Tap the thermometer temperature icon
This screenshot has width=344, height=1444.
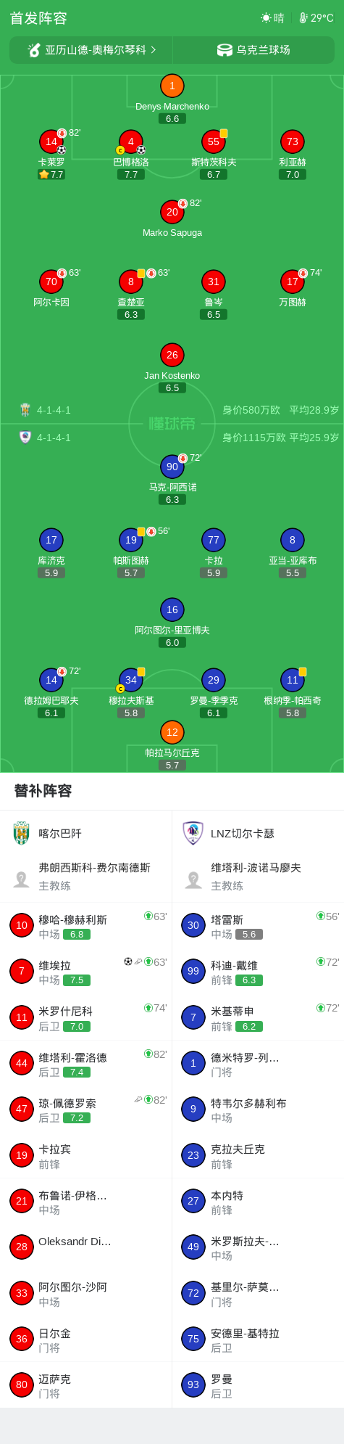[x=303, y=17]
